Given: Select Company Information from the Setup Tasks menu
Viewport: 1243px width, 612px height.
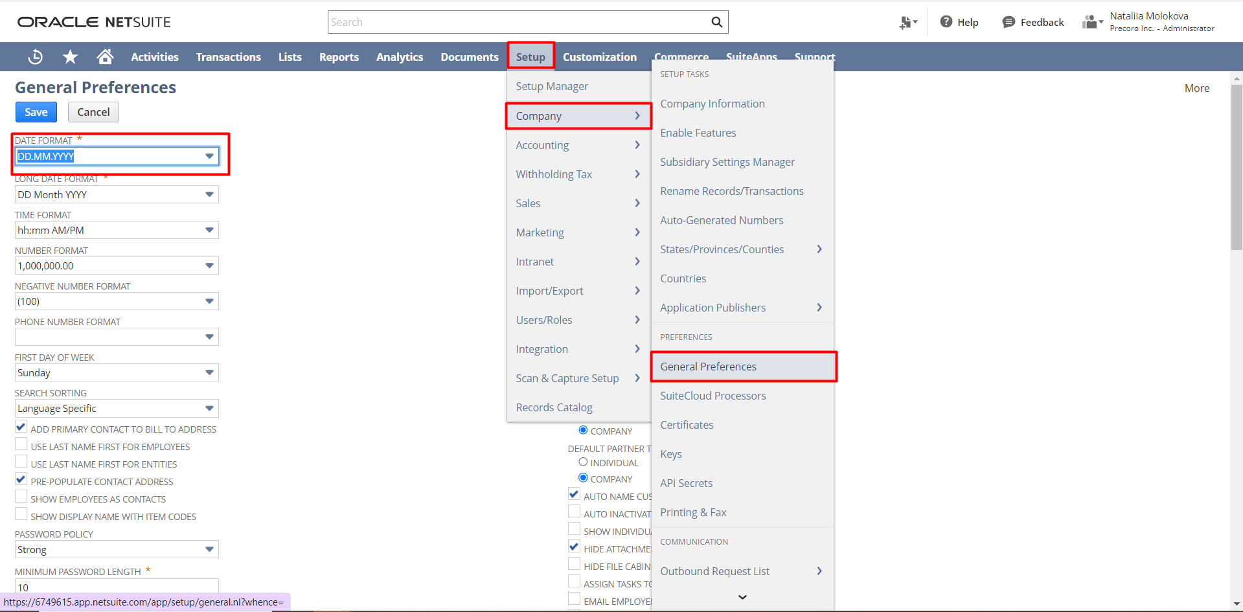Looking at the screenshot, I should [712, 104].
